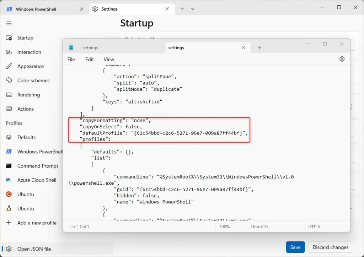Click the Notepad app icon in title bar
The image size is (364, 257).
pos(71,48)
